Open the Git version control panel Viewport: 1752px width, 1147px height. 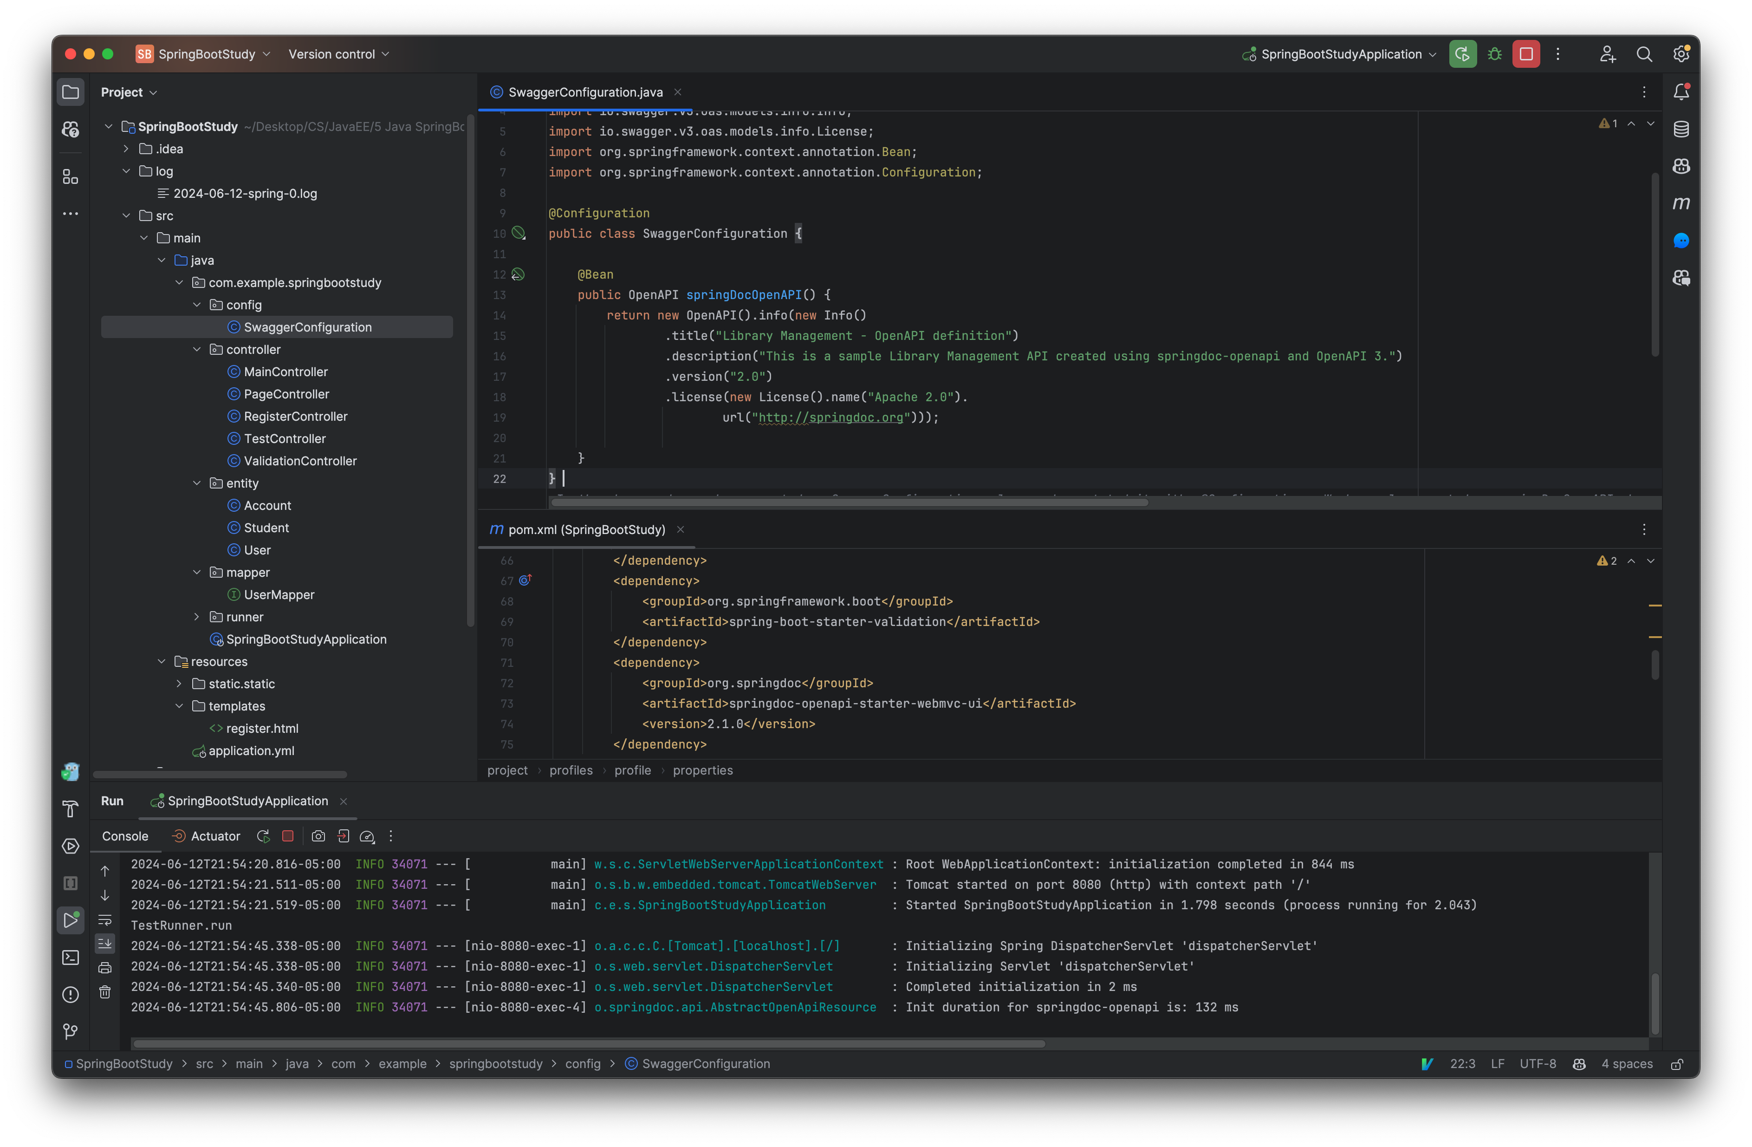coord(71,1032)
